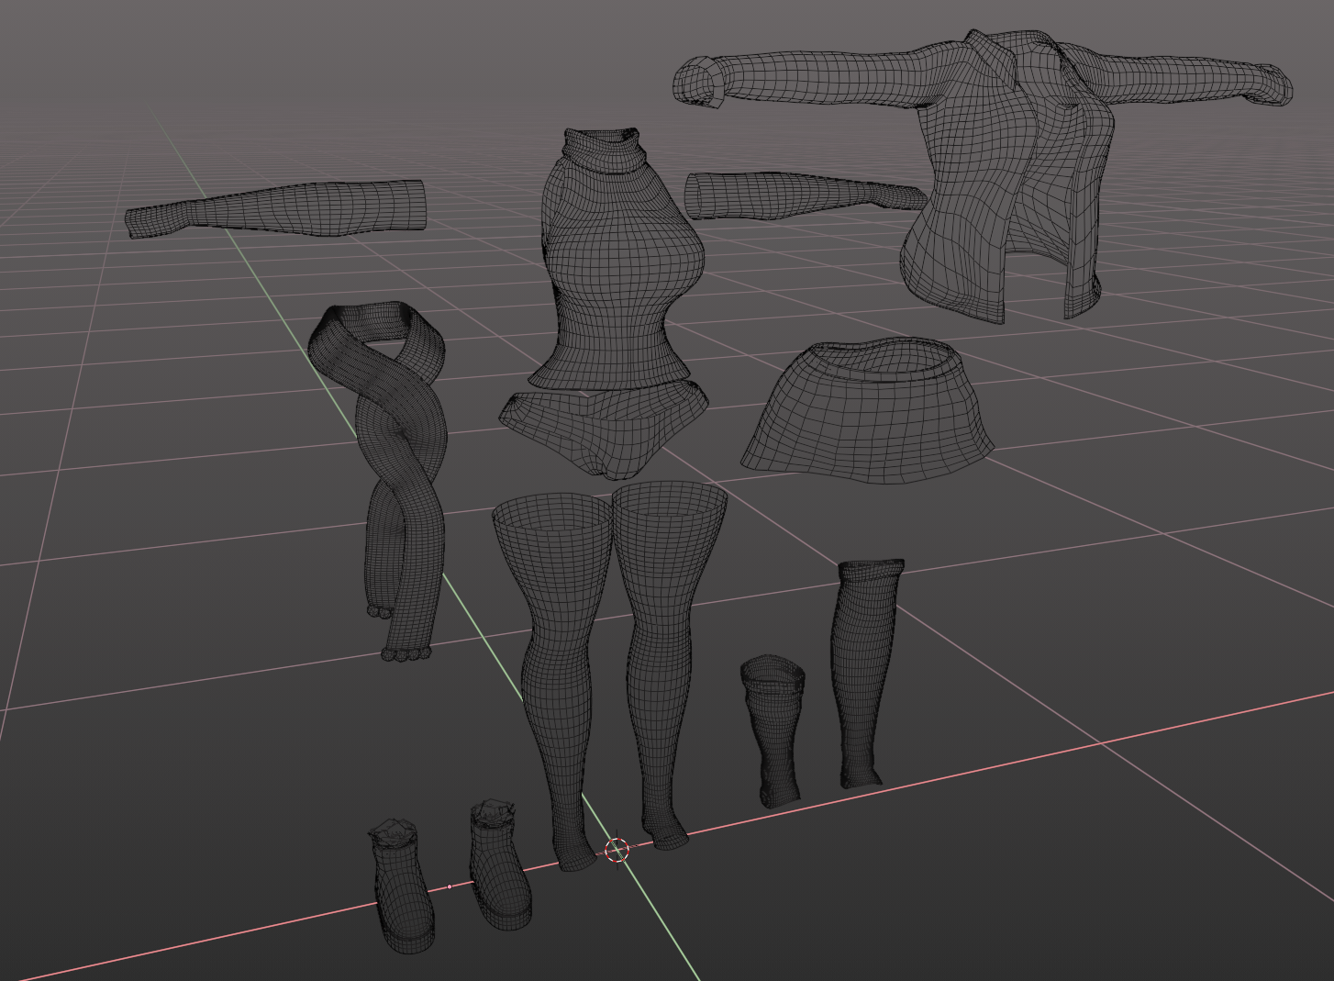Viewport: 1334px width, 981px height.
Task: Select the detached sleeve beside the scarf
Action: click(x=275, y=208)
